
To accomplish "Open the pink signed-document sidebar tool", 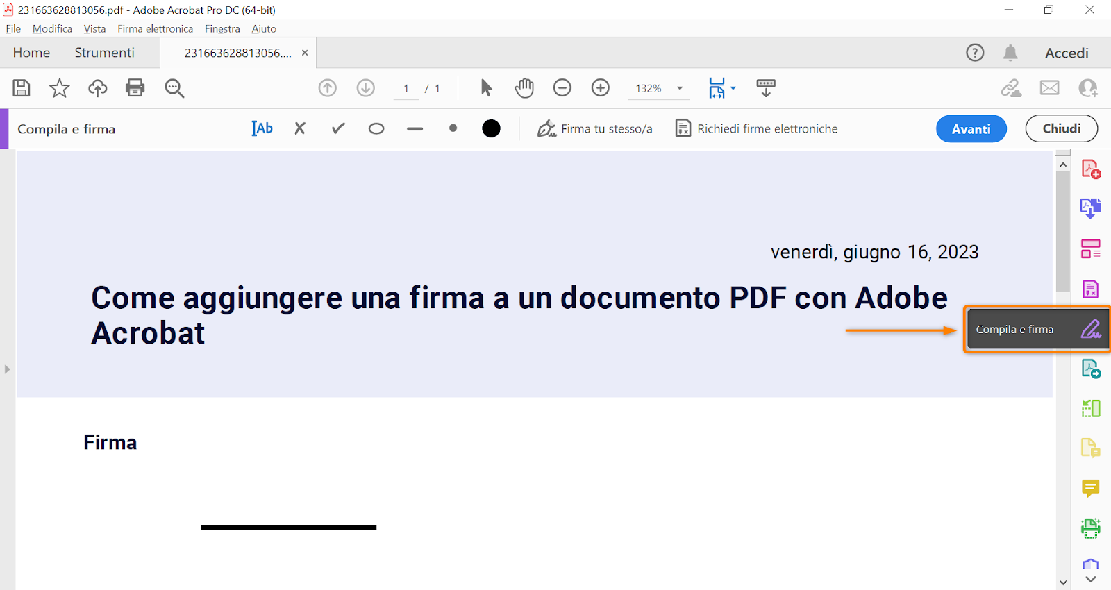I will click(x=1091, y=289).
